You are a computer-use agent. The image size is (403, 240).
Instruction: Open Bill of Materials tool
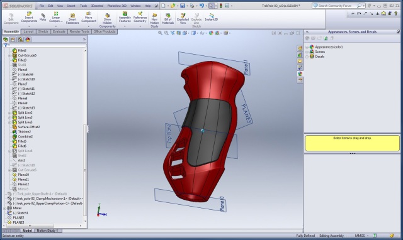point(168,19)
